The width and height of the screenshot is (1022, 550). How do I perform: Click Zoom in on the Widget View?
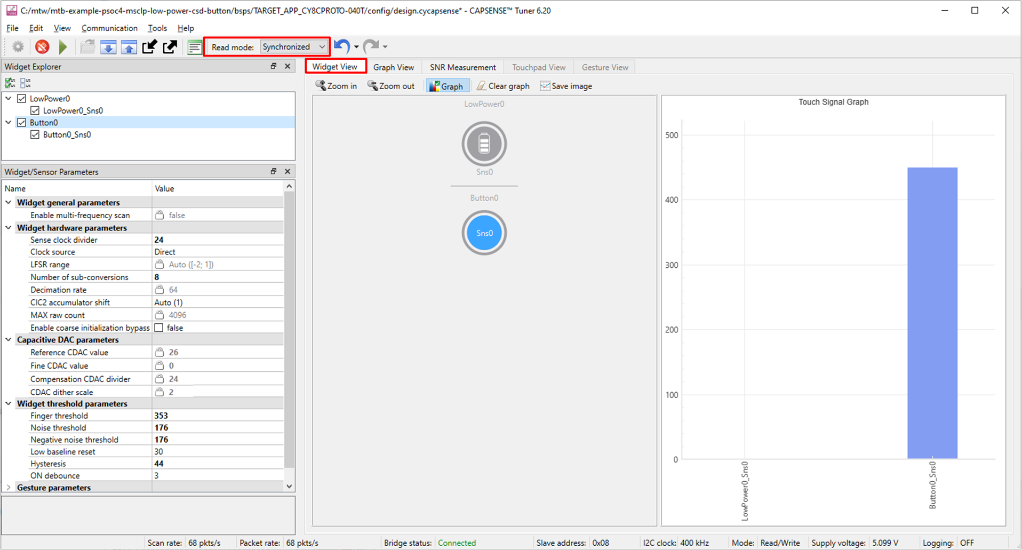point(336,86)
